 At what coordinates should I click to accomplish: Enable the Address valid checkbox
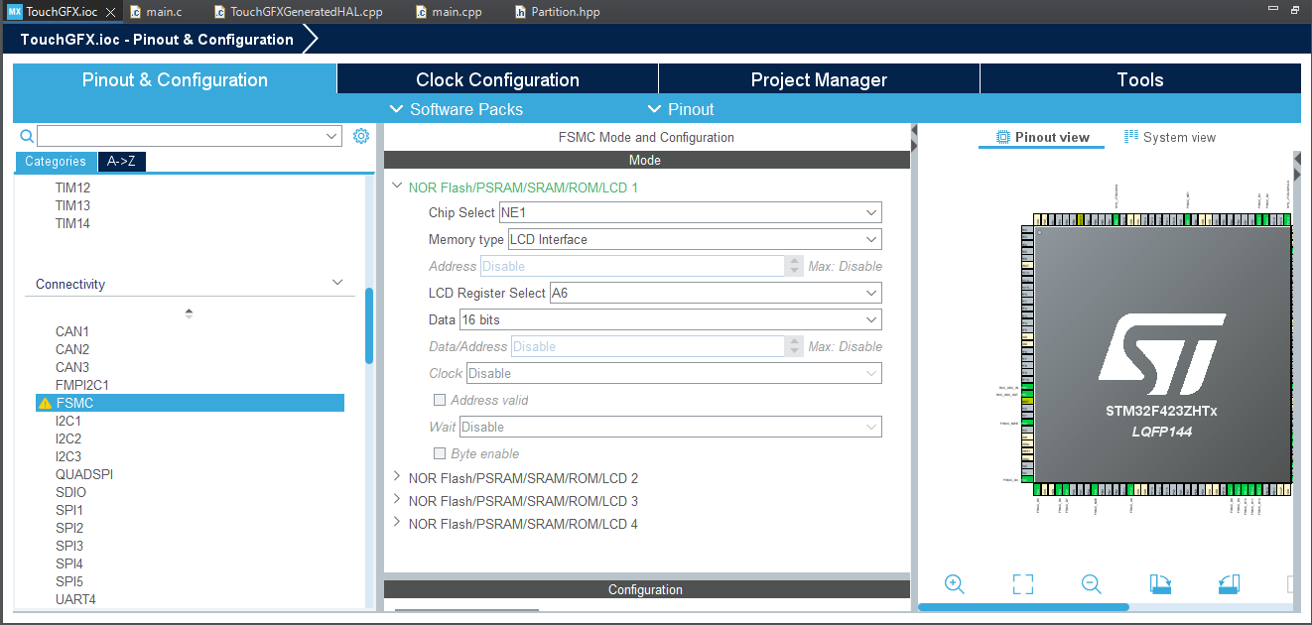440,400
